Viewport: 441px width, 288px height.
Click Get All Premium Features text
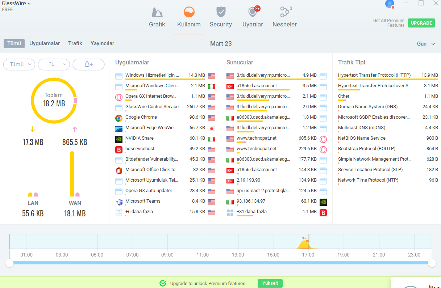[388, 23]
